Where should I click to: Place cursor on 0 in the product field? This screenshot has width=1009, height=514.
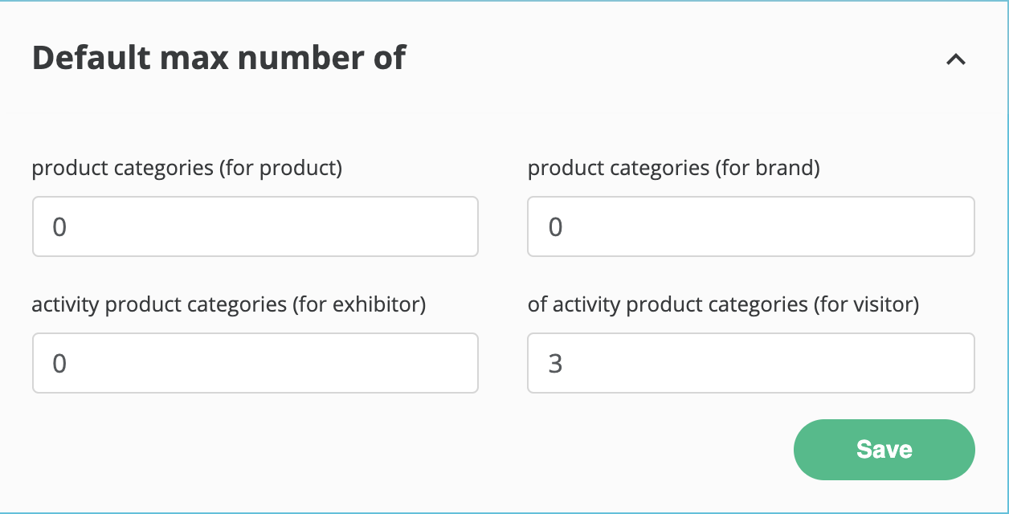click(x=59, y=227)
